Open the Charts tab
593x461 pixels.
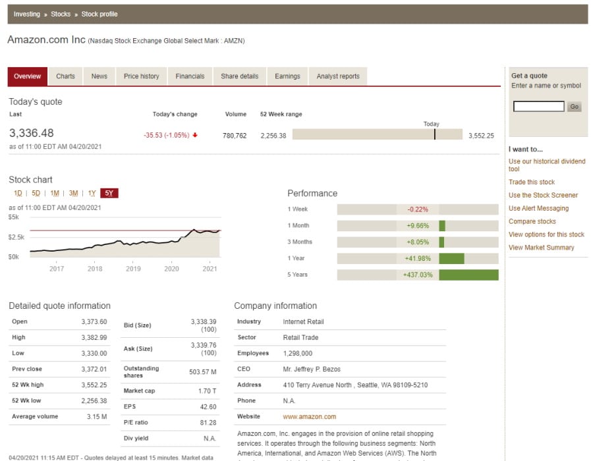click(x=65, y=76)
